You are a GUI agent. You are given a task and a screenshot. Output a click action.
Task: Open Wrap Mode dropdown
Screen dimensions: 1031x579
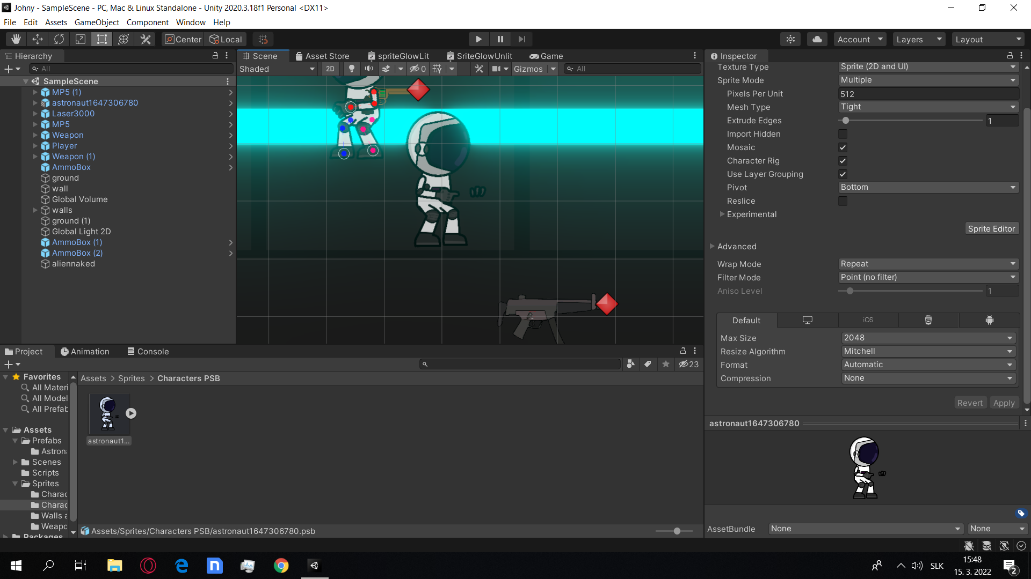[928, 264]
